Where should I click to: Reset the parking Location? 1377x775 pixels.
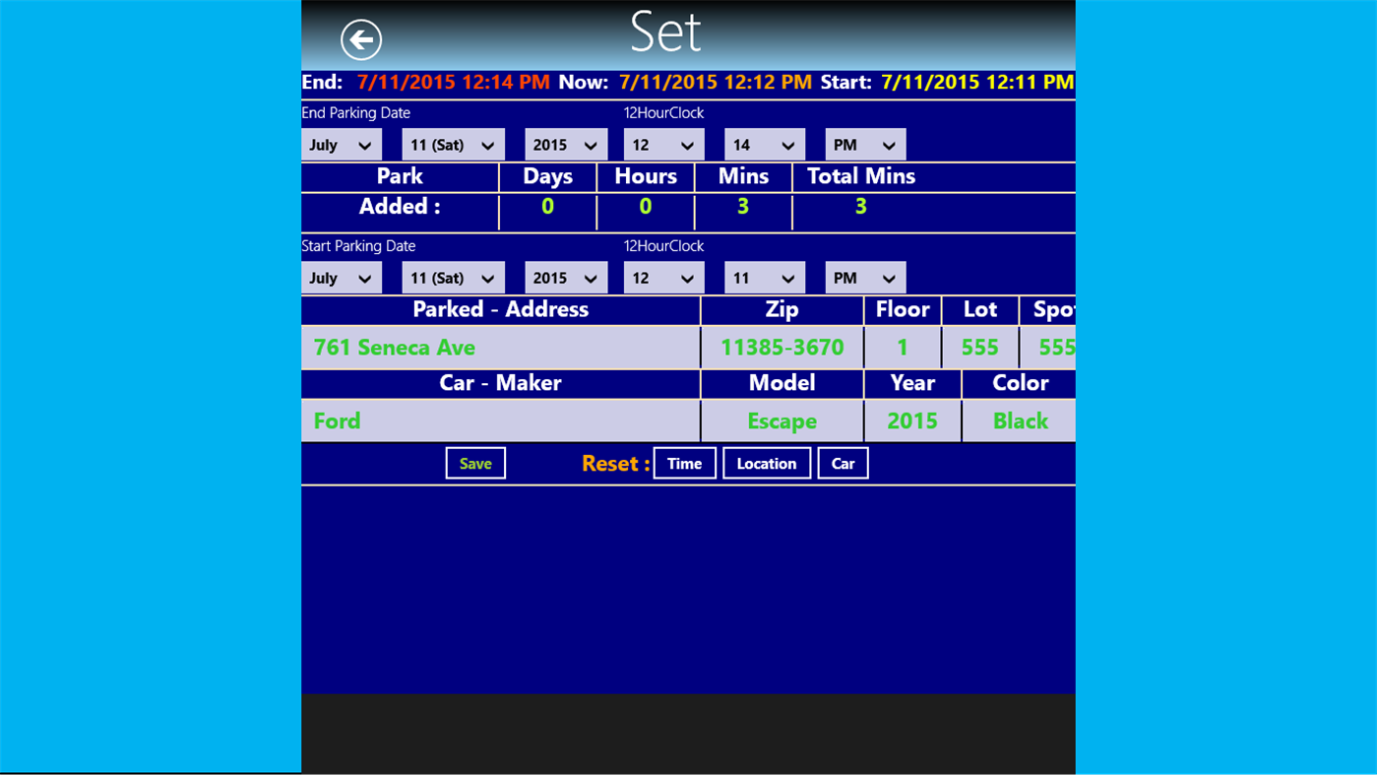(x=767, y=463)
